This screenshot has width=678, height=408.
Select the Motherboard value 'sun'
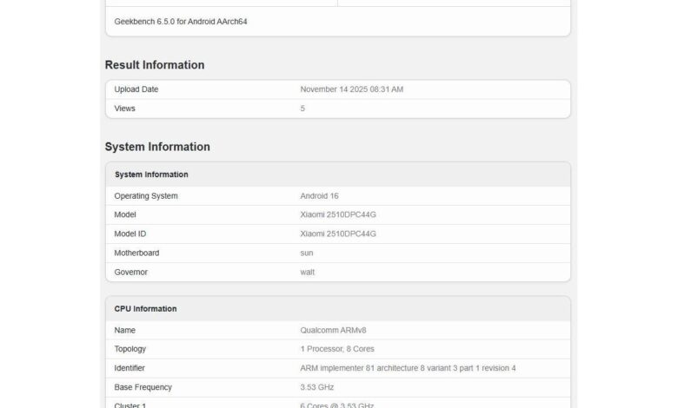[x=307, y=253]
